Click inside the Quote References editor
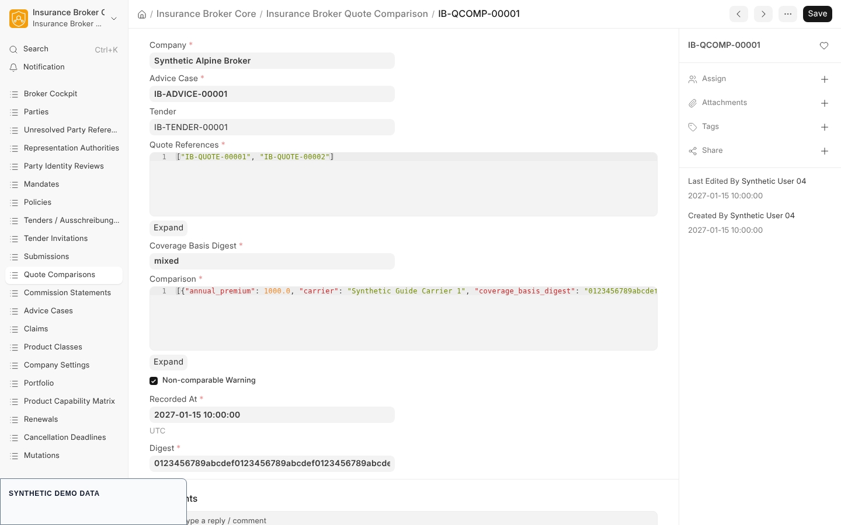The image size is (841, 525). (404, 184)
